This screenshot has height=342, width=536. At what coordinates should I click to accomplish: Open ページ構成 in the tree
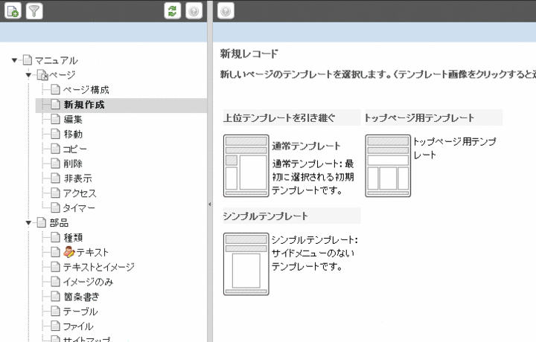pos(87,90)
